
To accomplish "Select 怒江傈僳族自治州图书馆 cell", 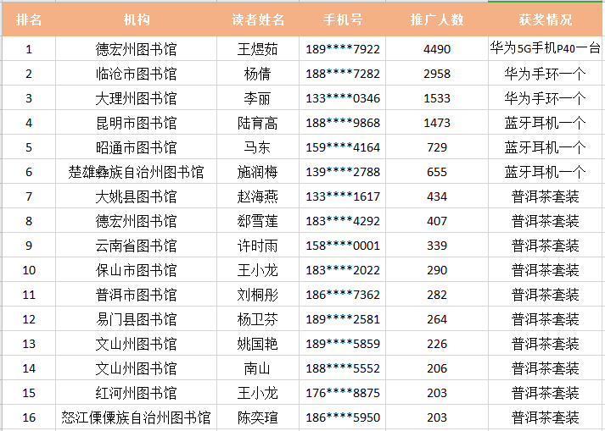I will point(137,417).
